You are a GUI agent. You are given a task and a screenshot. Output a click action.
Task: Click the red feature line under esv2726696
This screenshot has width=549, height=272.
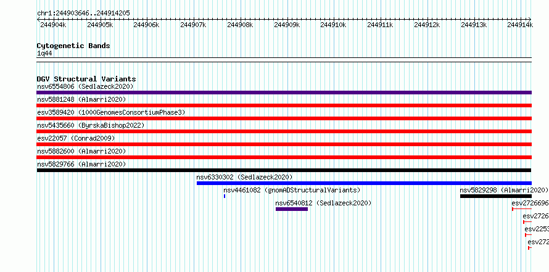[x=522, y=209]
